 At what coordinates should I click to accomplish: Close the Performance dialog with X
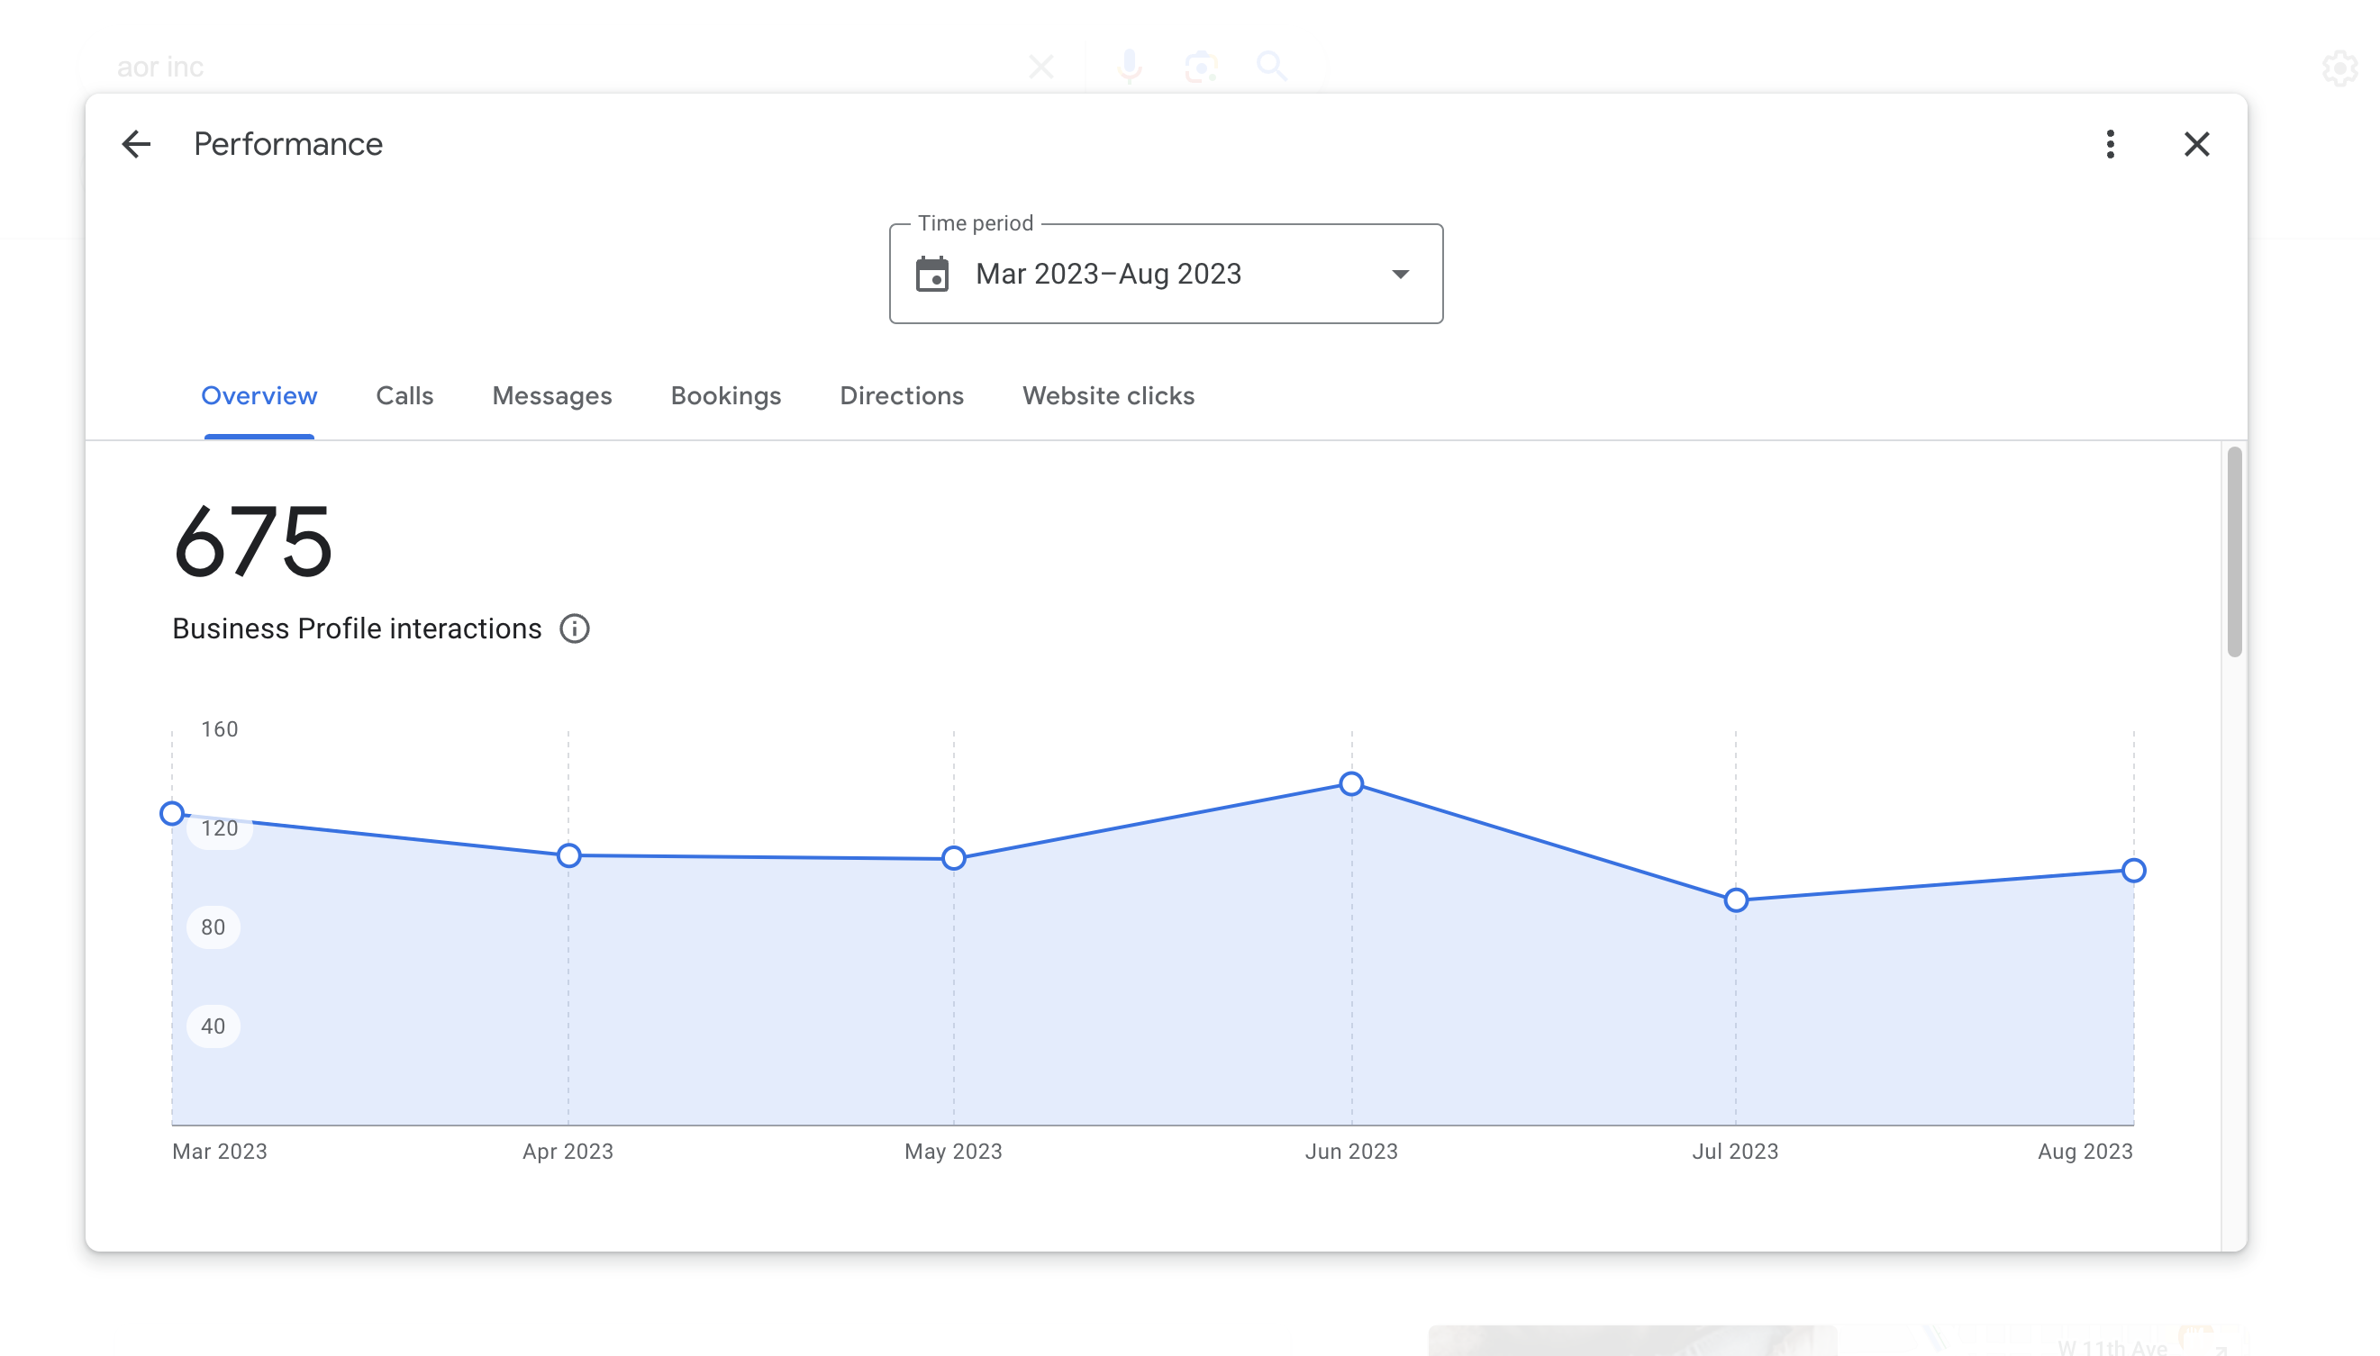(x=2196, y=144)
